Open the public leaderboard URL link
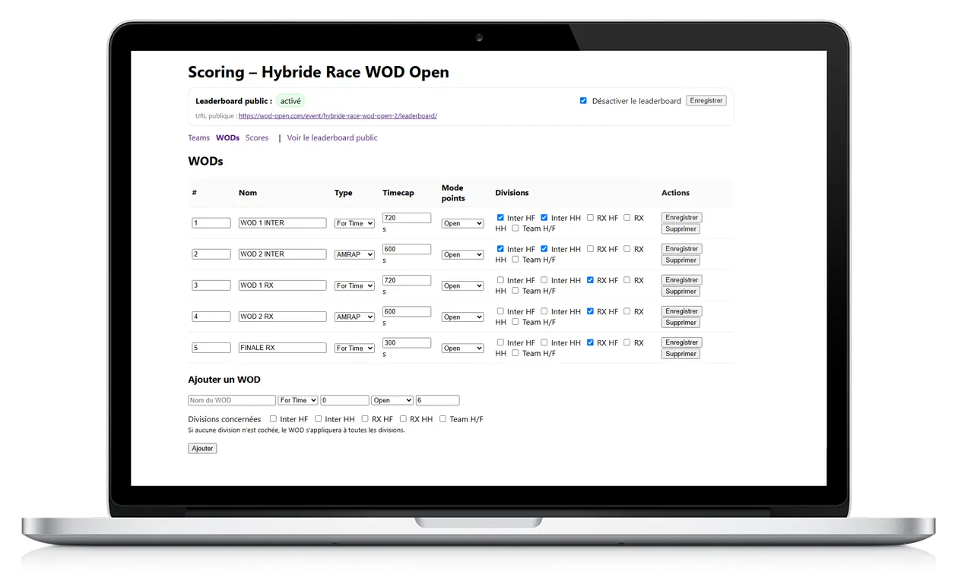Screen dimensions: 958x574 tap(338, 116)
